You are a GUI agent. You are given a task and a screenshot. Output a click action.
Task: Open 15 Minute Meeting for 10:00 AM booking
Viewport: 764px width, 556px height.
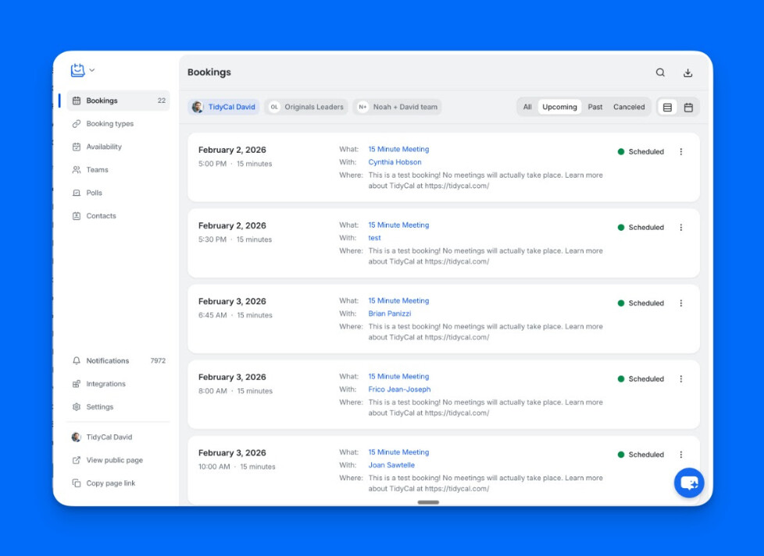398,452
